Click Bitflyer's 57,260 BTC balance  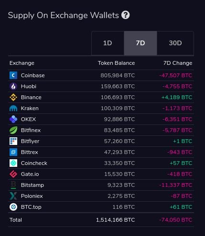click(119, 141)
